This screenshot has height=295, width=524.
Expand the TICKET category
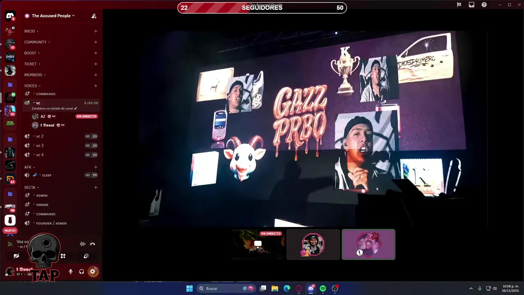coord(32,64)
